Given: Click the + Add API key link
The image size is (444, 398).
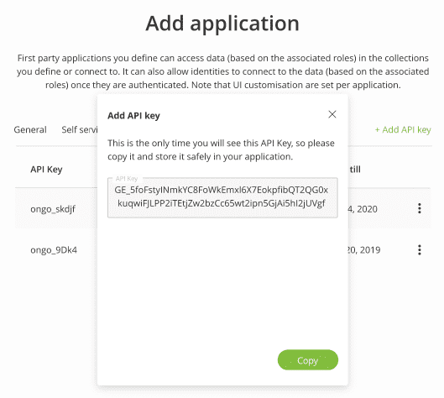Looking at the screenshot, I should 403,130.
